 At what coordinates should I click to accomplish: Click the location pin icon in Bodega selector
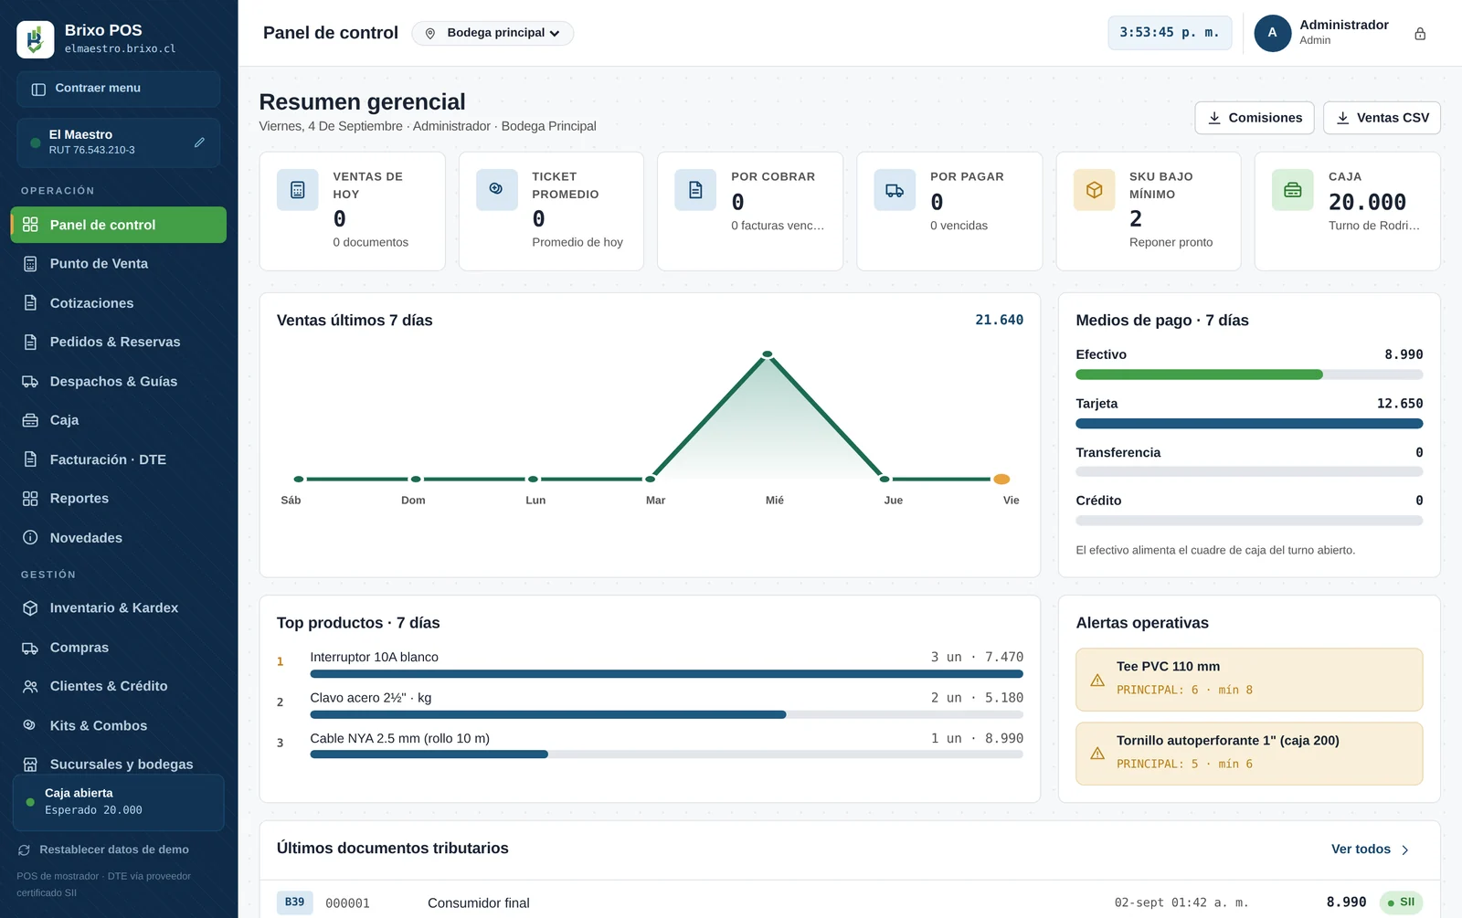(430, 34)
